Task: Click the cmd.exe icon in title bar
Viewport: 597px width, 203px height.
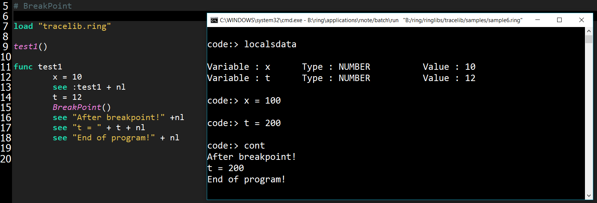Action: (214, 20)
